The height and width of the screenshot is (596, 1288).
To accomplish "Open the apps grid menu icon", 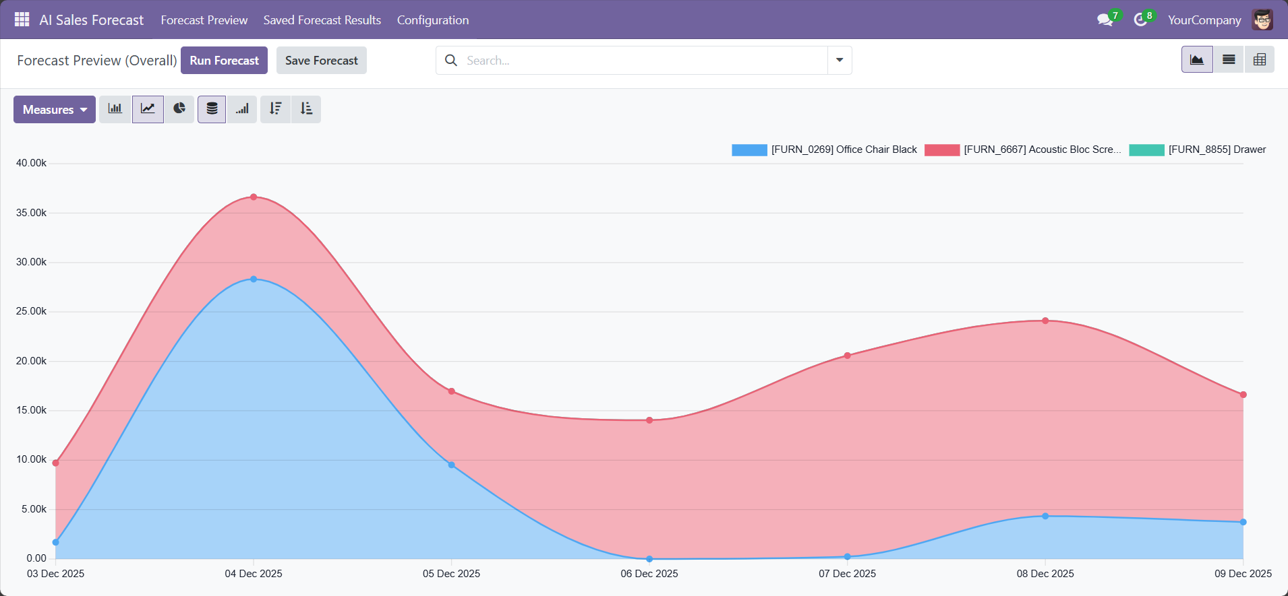I will point(22,20).
